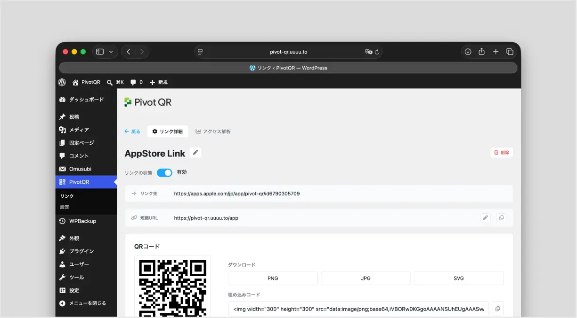This screenshot has height=318, width=577.
Task: Click the 削除 delete button
Action: pos(502,153)
